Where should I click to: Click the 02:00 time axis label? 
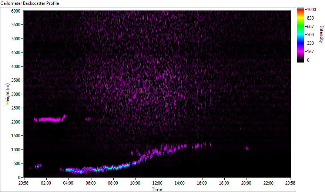point(46,183)
